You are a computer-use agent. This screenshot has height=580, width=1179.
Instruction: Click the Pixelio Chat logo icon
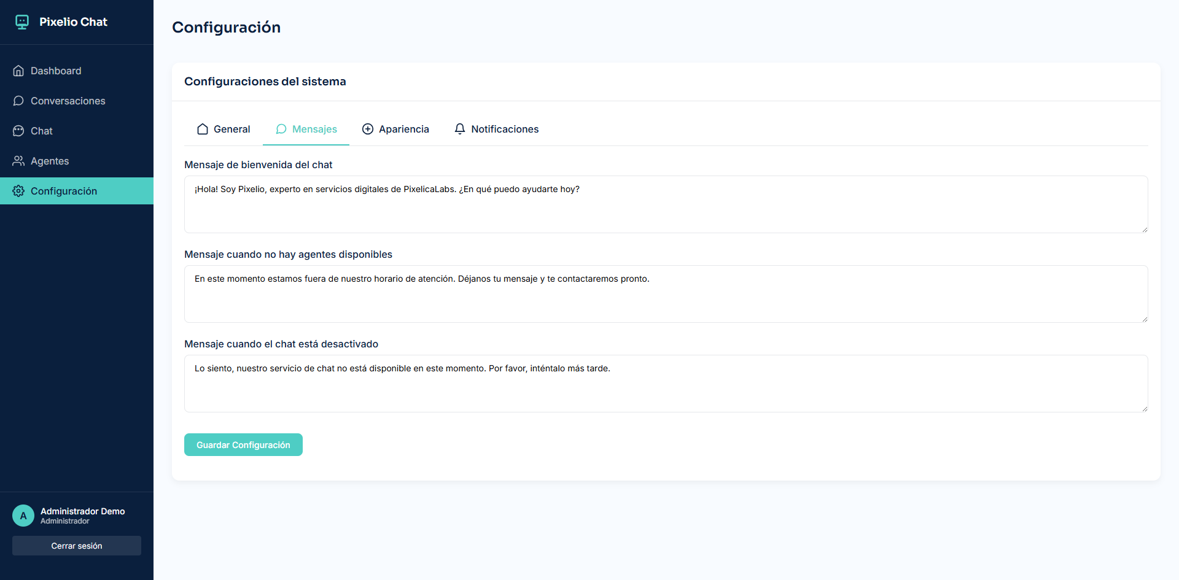[x=22, y=22]
